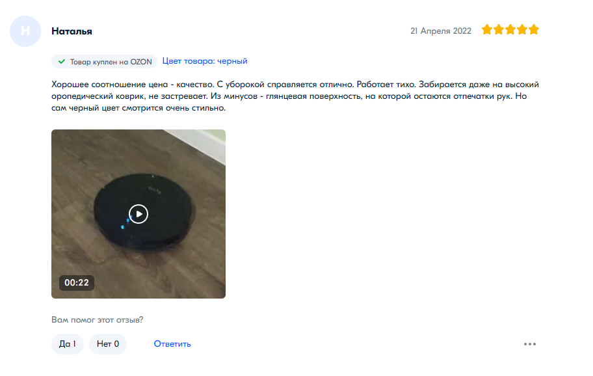
Task: Click Наталья's round avatar icon
Action: tap(25, 31)
